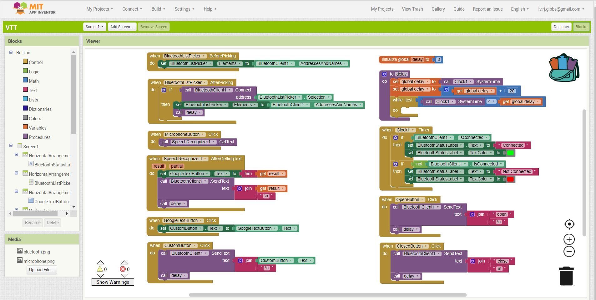Open the Connect menu
Screen dimensions: 596x300
click(132, 9)
